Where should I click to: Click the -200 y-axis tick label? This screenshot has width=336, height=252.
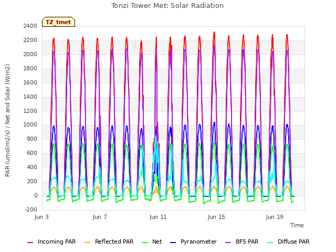click(x=31, y=209)
